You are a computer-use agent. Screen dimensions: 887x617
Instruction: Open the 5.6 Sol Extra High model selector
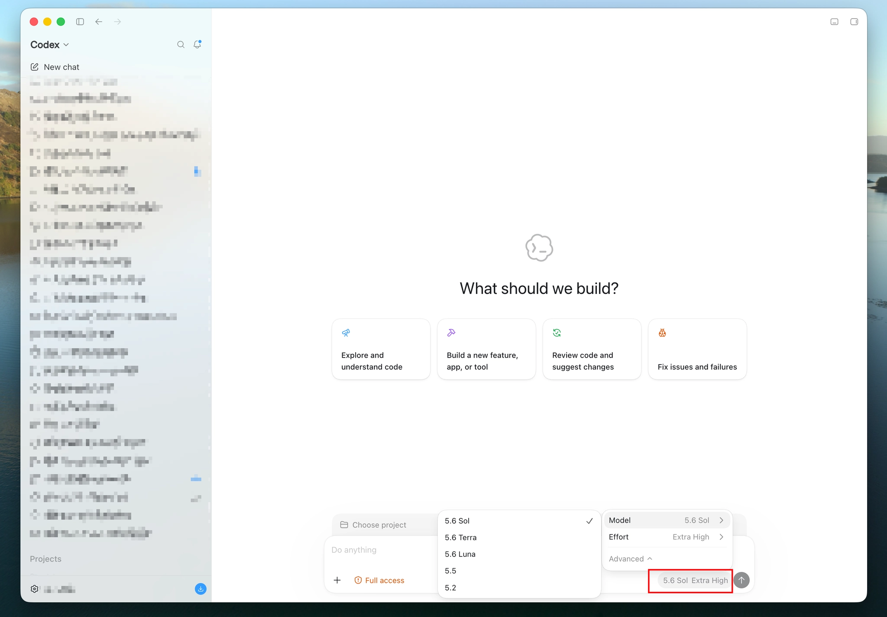pos(695,580)
